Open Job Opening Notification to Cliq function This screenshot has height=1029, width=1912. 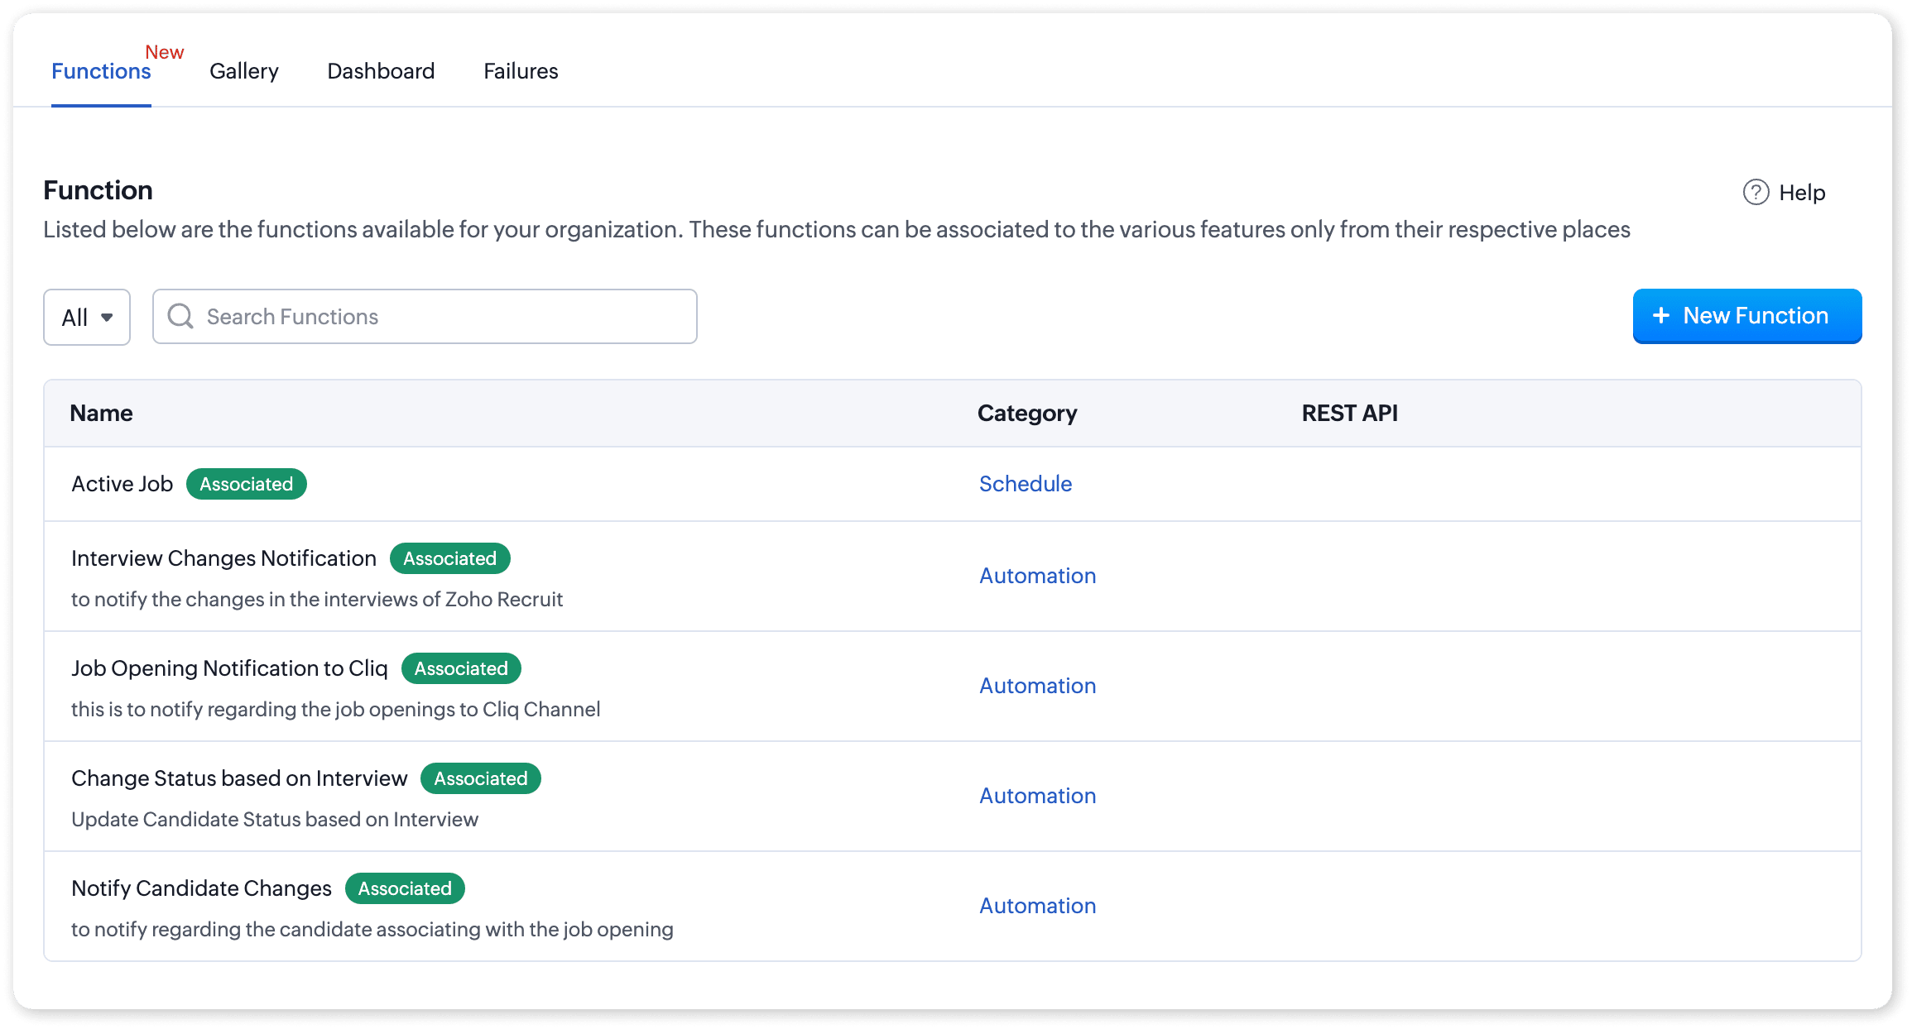(x=229, y=668)
